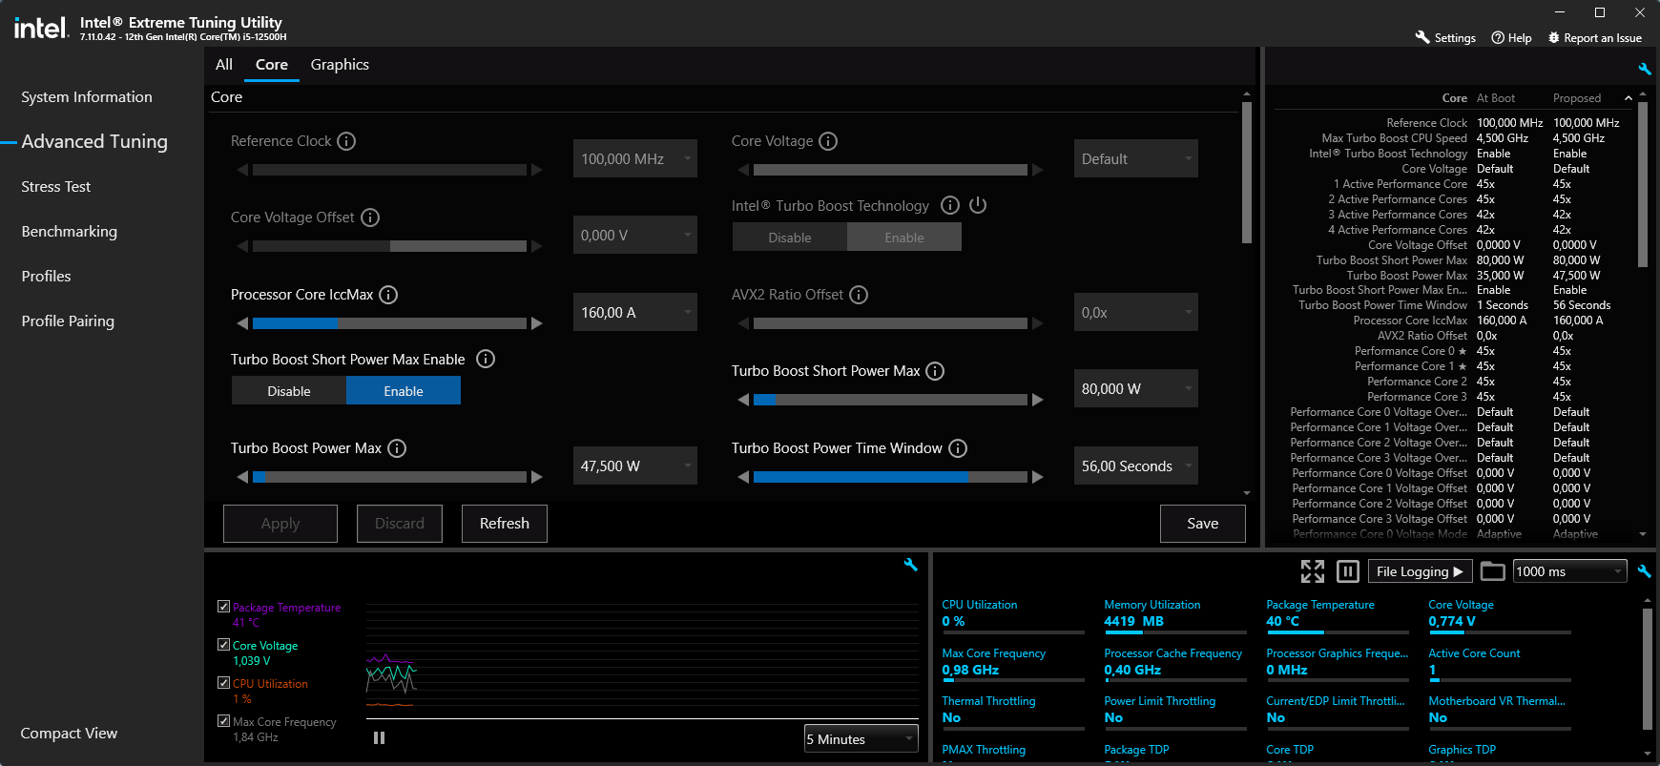Open the log file folder
This screenshot has height=766, width=1660.
point(1493,571)
